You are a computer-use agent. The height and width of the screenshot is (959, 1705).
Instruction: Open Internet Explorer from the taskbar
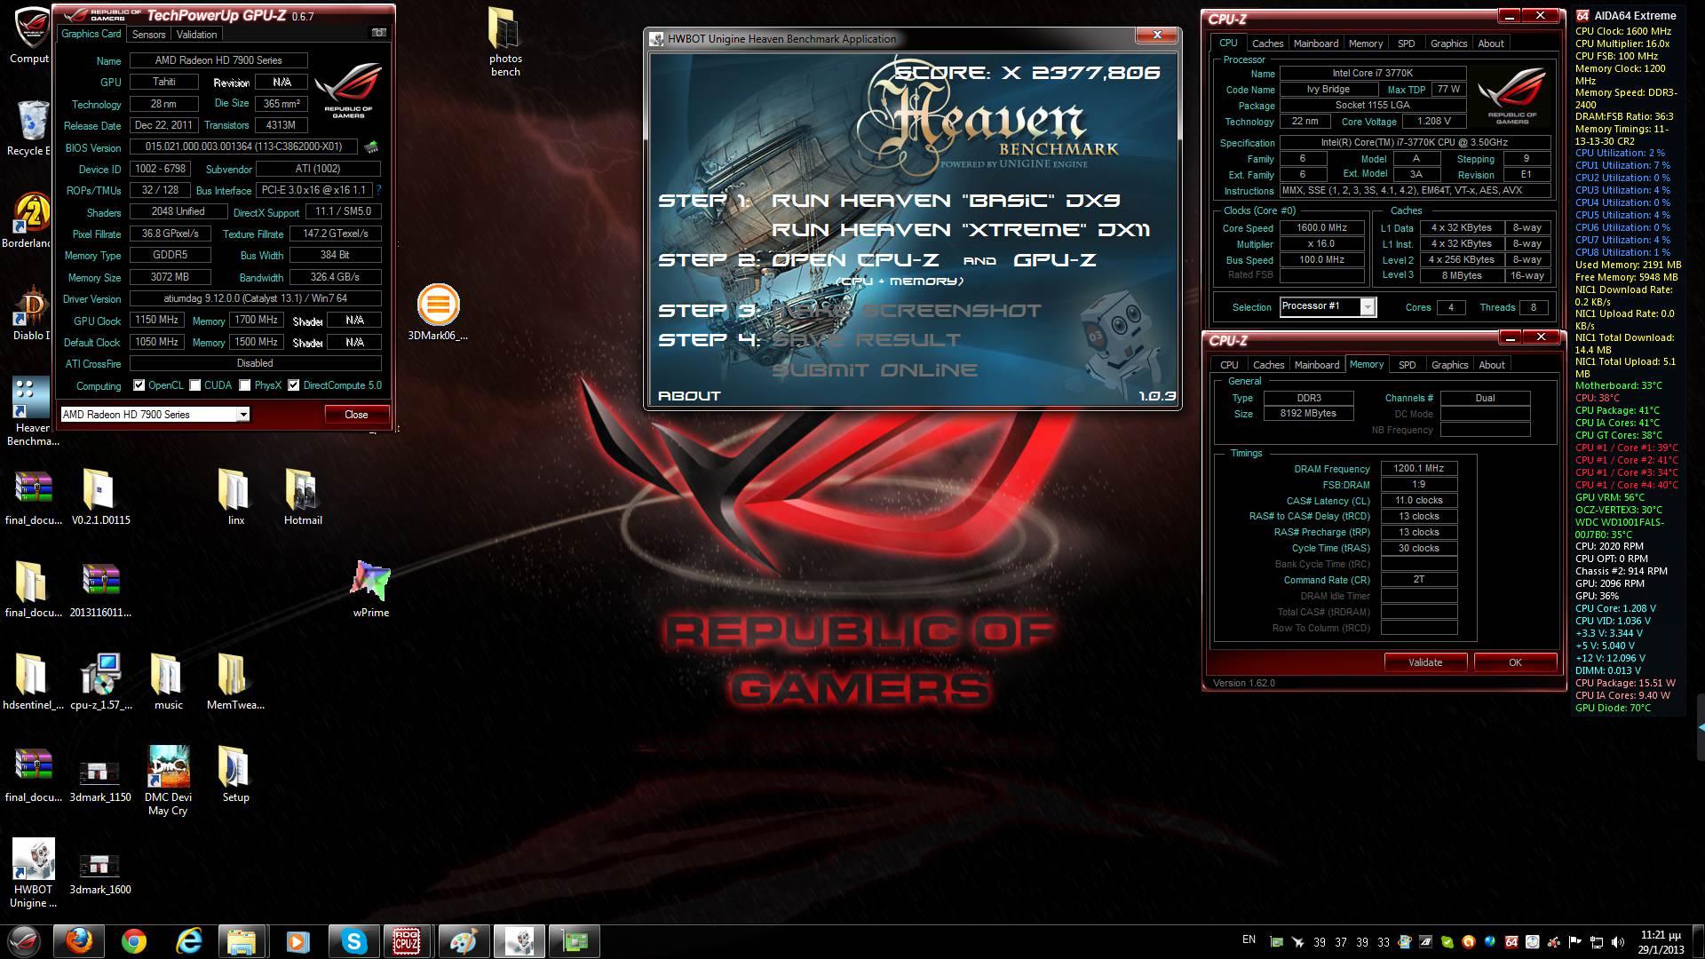point(189,940)
